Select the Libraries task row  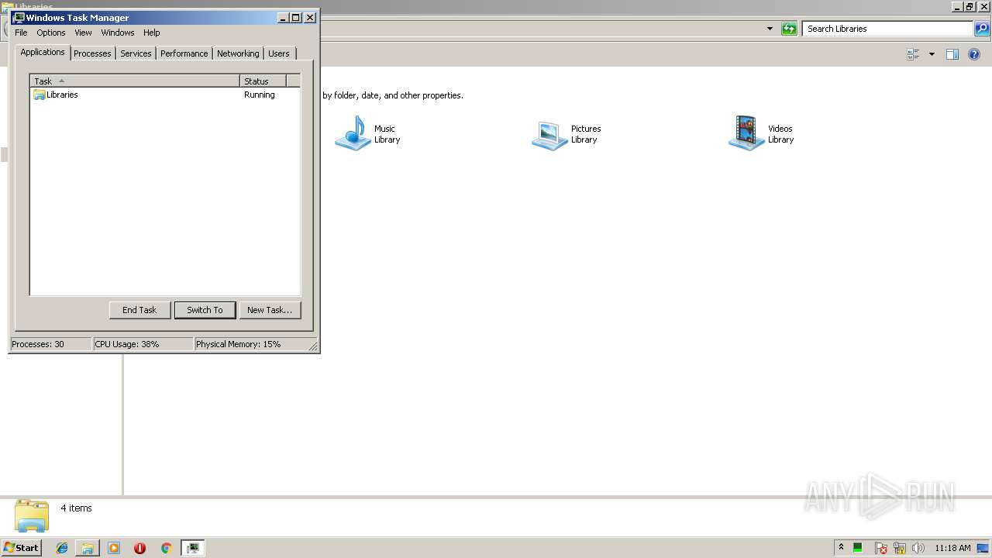[164, 95]
